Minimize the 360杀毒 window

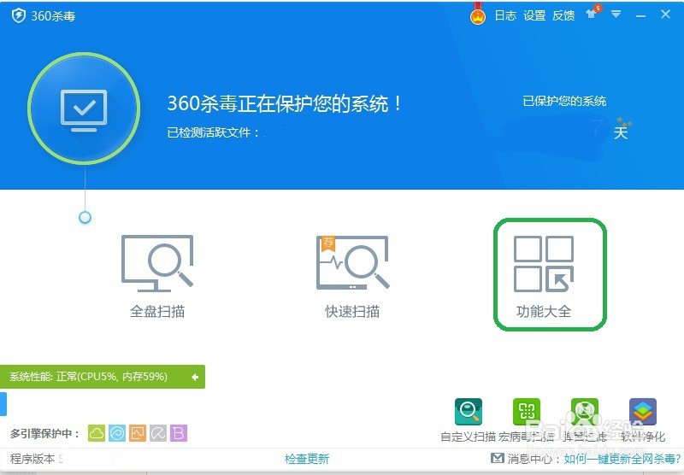coord(640,16)
